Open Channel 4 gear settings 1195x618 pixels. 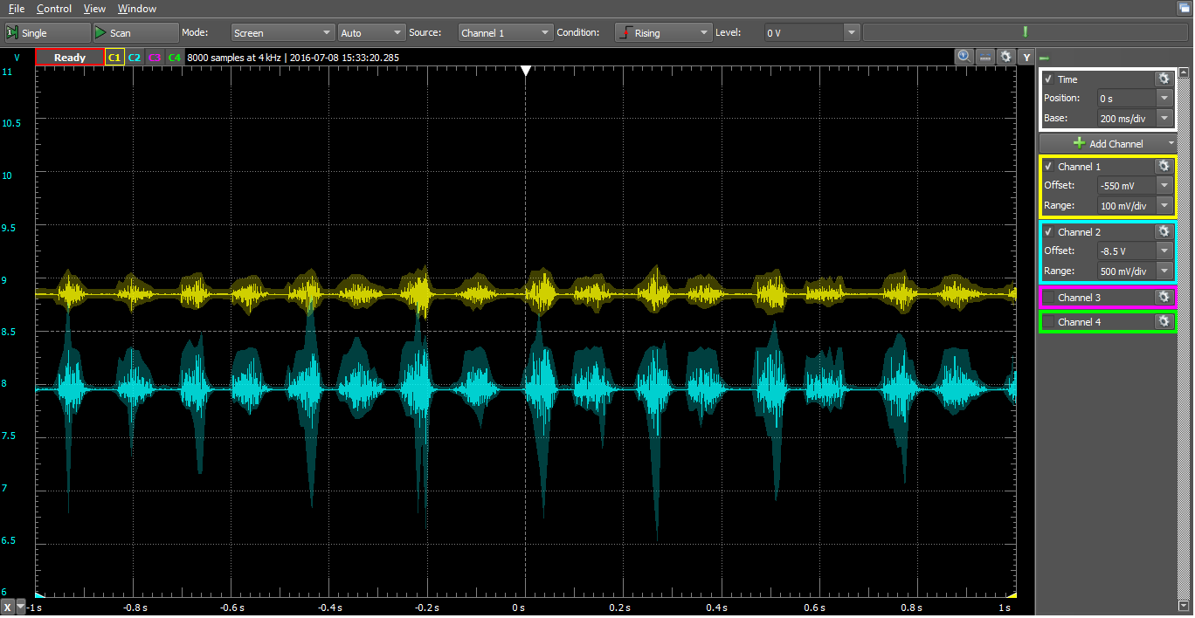(1163, 322)
